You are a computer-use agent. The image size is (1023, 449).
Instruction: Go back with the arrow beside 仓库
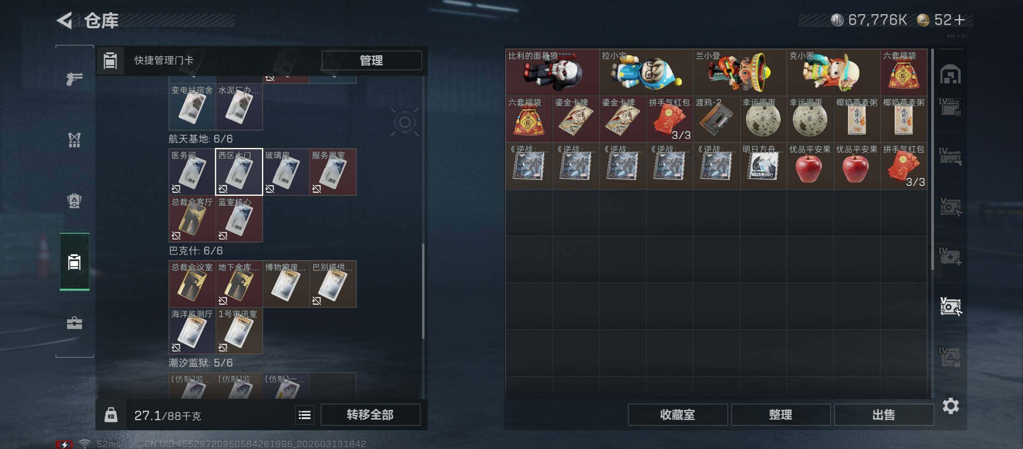(65, 20)
